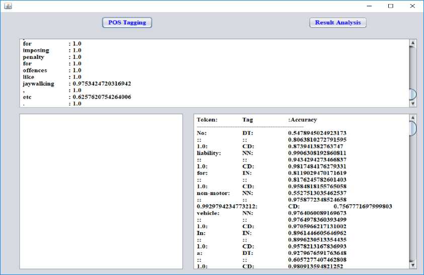Click the POS Tagging button
Viewport: 424px width, 275px height.
click(127, 23)
